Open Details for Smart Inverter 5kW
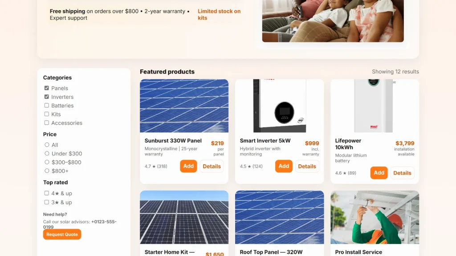This screenshot has height=256, width=456. click(307, 166)
